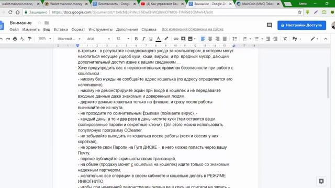335x188 pixels.
Task: Open editing mode pencil dropdown
Action: [x=315, y=39]
